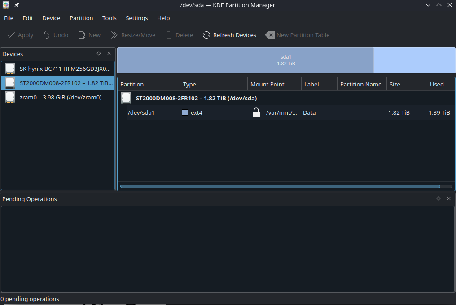Click the light-blue free-space portion of partition bar
Viewport: 456px width, 305px height.
point(414,60)
